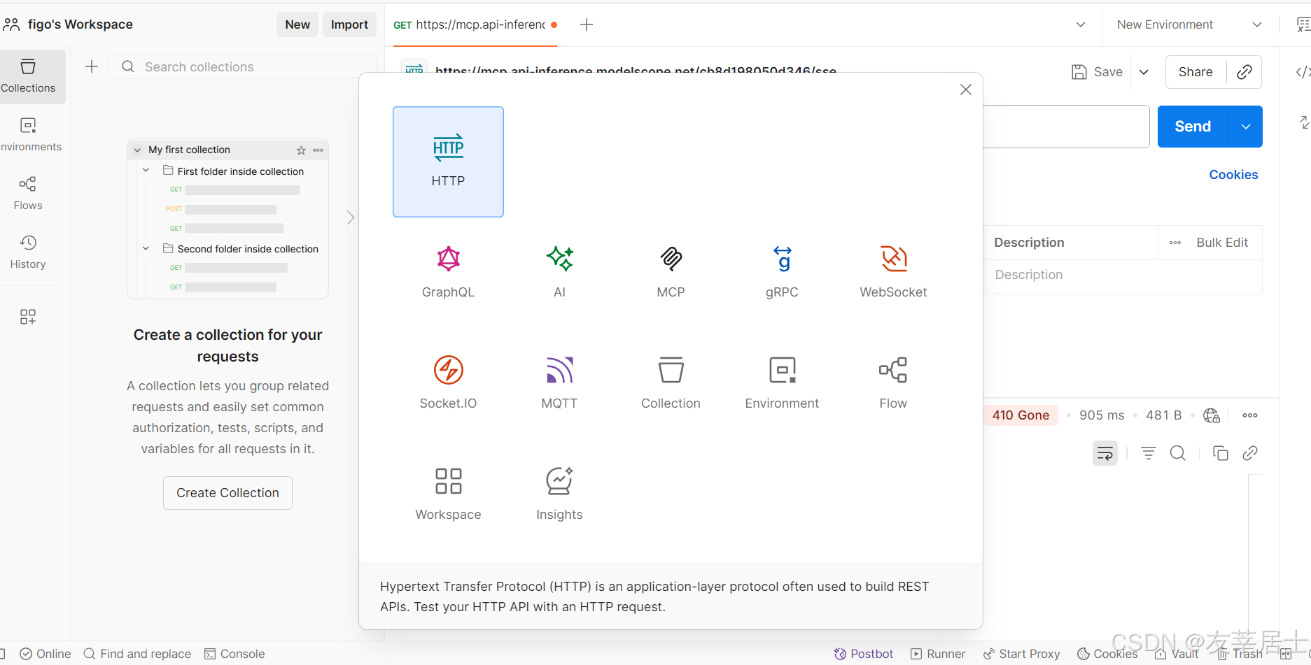Collapse My first collection in the preview
The width and height of the screenshot is (1311, 665).
coord(137,150)
